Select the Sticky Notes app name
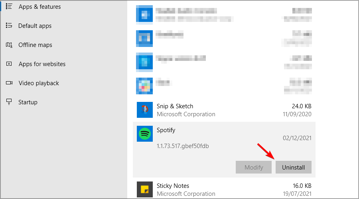This screenshot has width=359, height=199. pyautogui.click(x=173, y=186)
